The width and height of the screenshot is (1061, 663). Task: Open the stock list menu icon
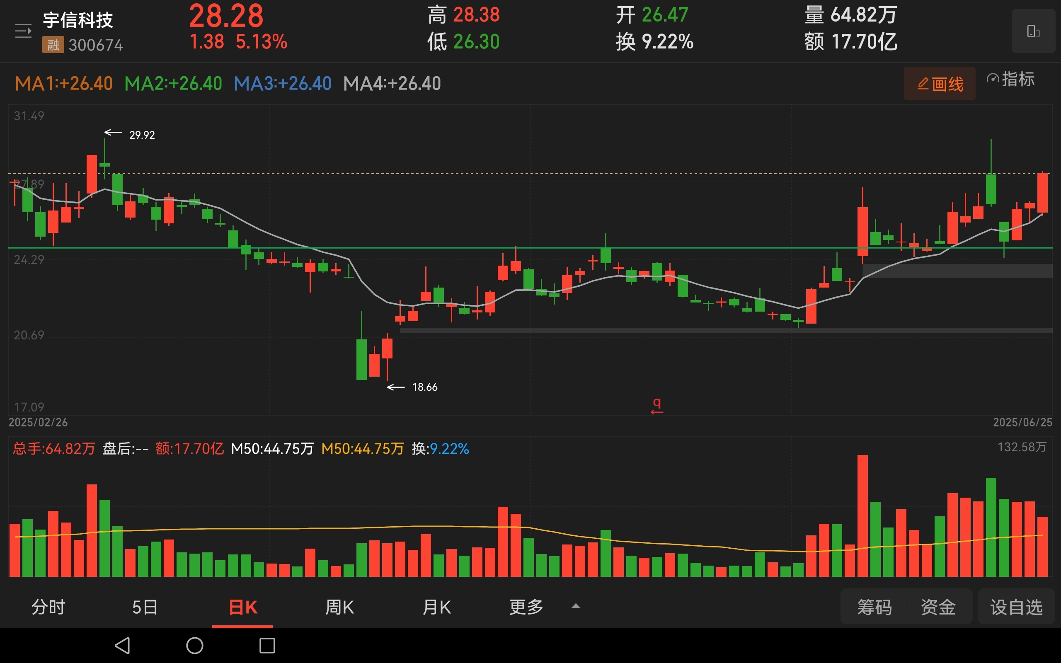pyautogui.click(x=23, y=31)
